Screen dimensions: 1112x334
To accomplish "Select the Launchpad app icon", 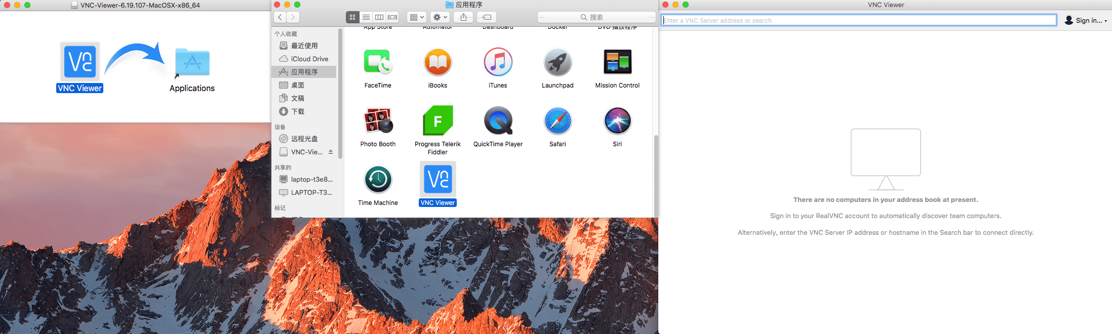I will pos(558,62).
